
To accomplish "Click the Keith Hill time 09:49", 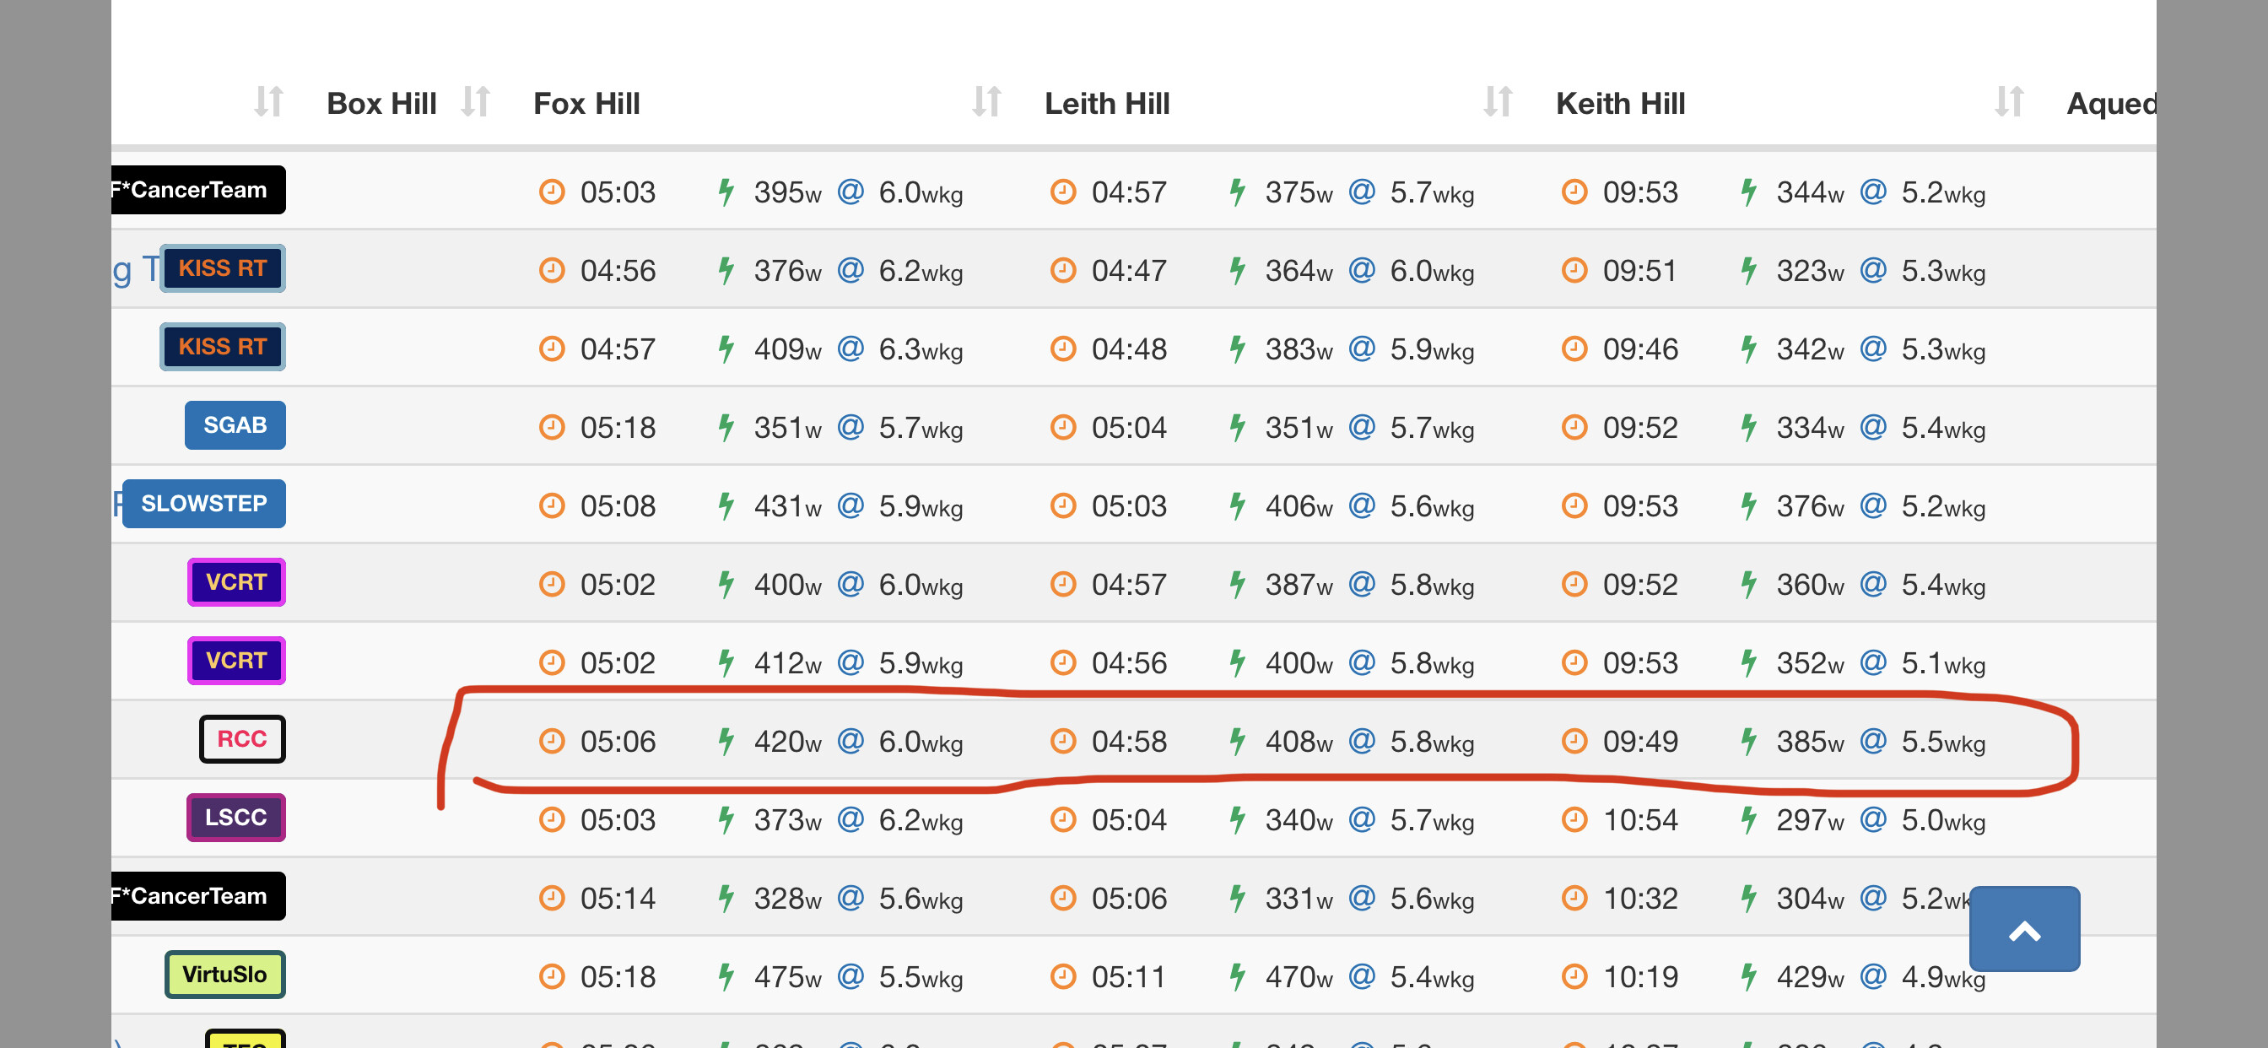I will 1639,742.
